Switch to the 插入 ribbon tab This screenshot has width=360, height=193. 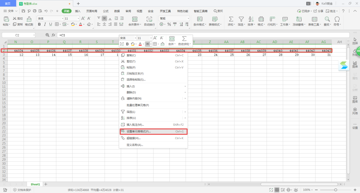(x=78, y=11)
